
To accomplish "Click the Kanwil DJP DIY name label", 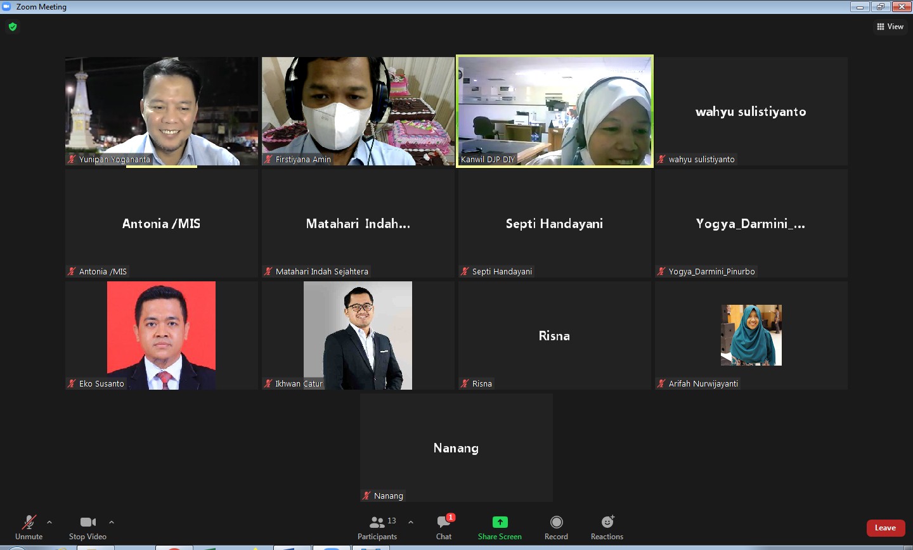I will click(x=488, y=160).
